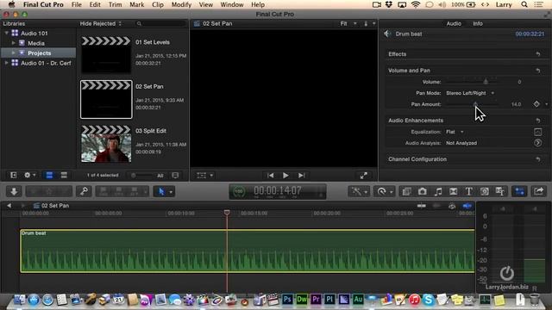Open the viewer transform tools menu
This screenshot has width=552, height=310.
(205, 176)
